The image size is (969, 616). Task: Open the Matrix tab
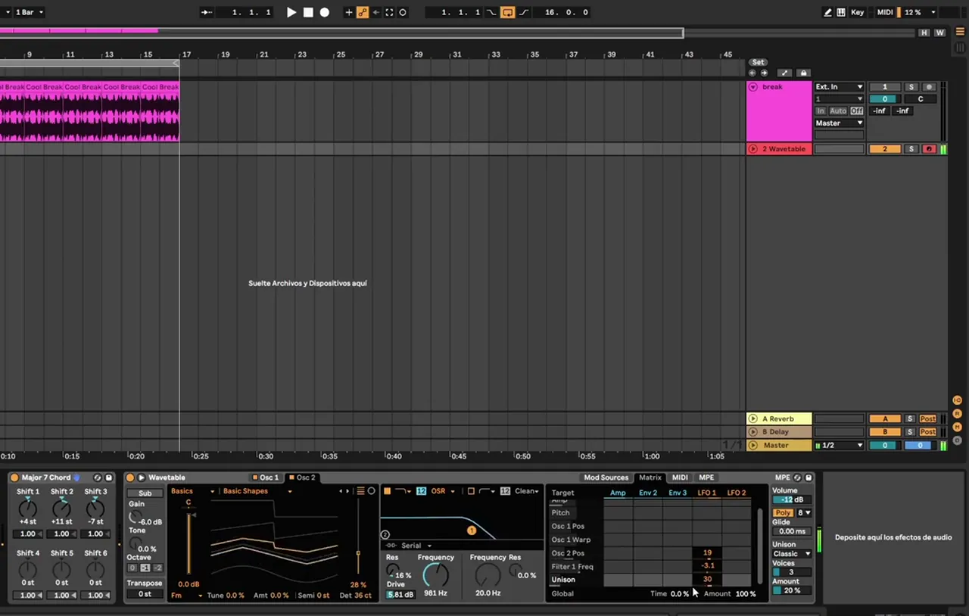650,478
